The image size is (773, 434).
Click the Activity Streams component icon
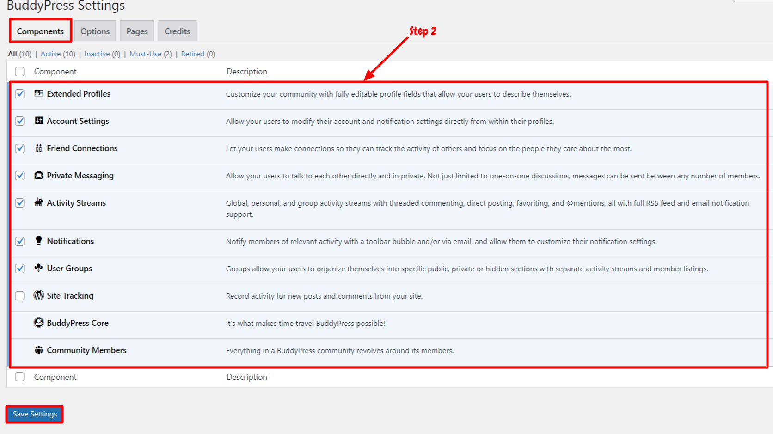point(39,202)
